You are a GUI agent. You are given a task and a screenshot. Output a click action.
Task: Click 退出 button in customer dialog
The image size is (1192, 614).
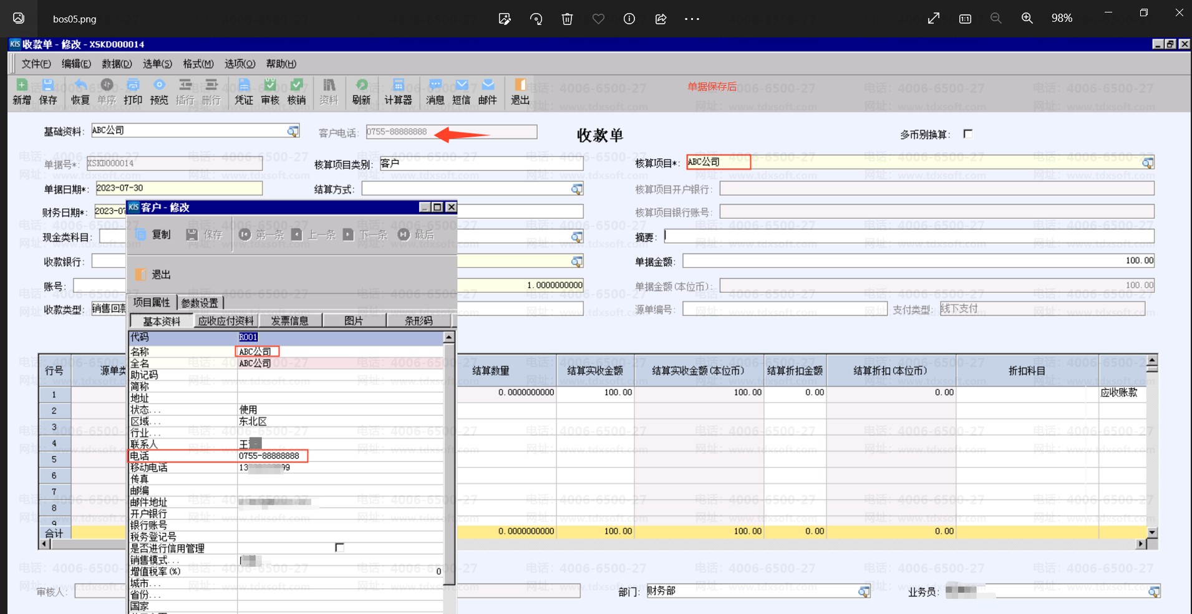coord(153,274)
